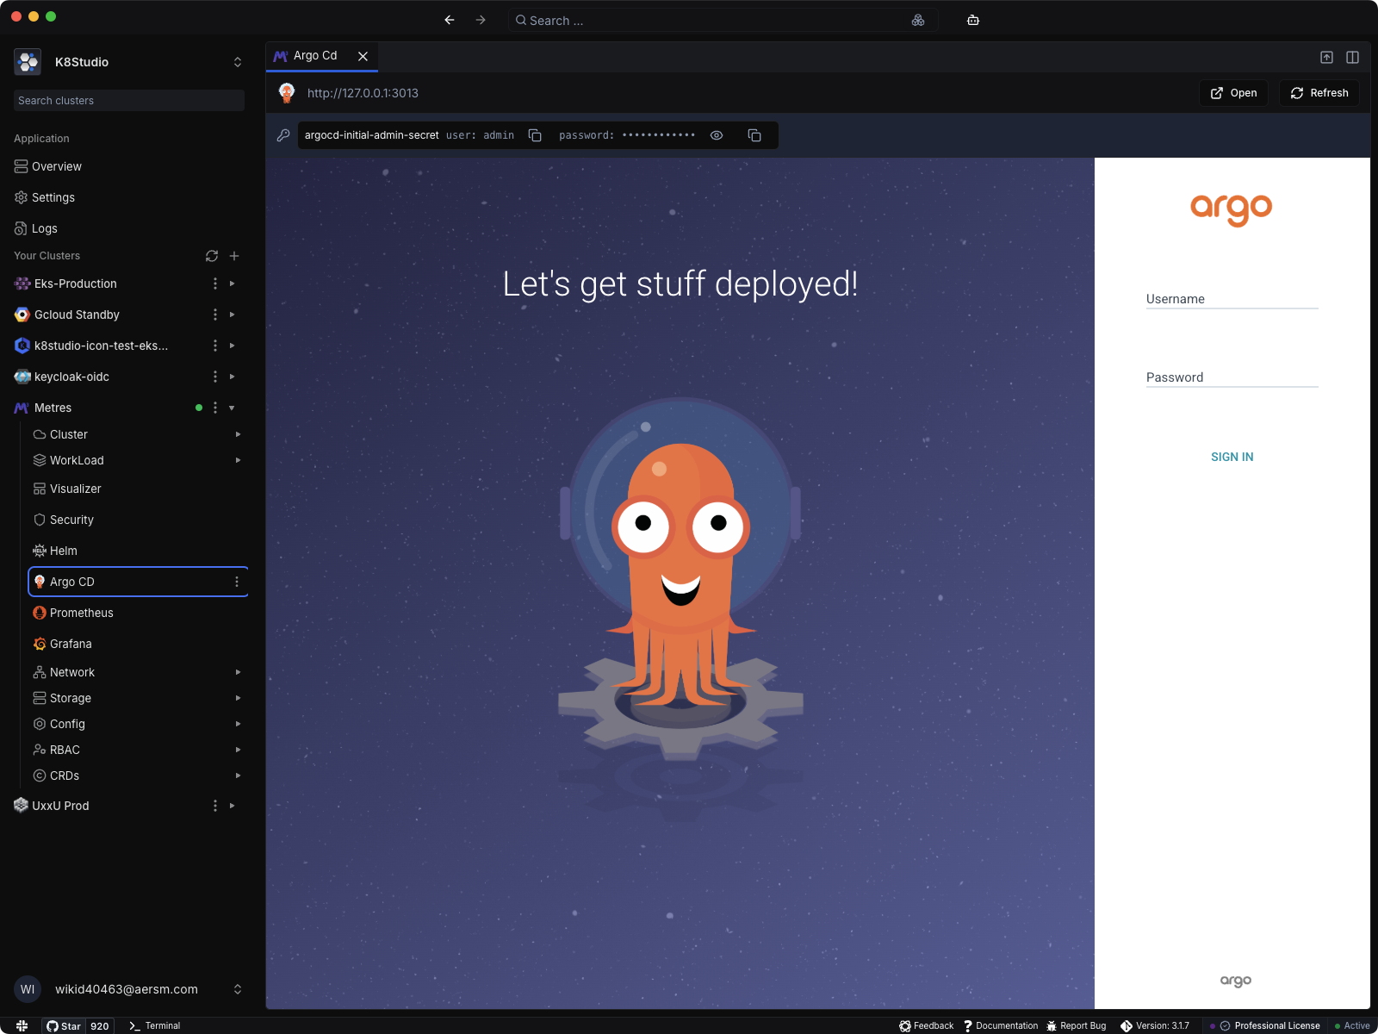Click the cluster icon inside the search bar
Image resolution: width=1378 pixels, height=1034 pixels.
(918, 20)
